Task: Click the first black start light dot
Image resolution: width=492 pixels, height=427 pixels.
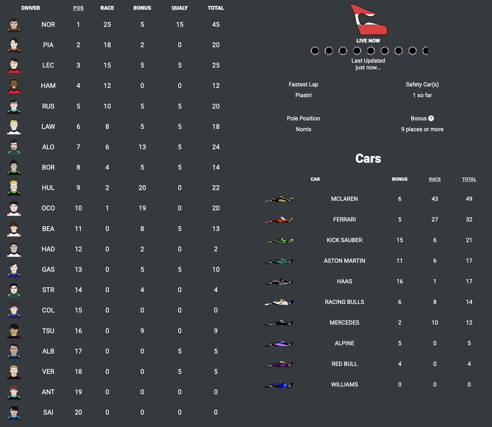Action: click(315, 51)
